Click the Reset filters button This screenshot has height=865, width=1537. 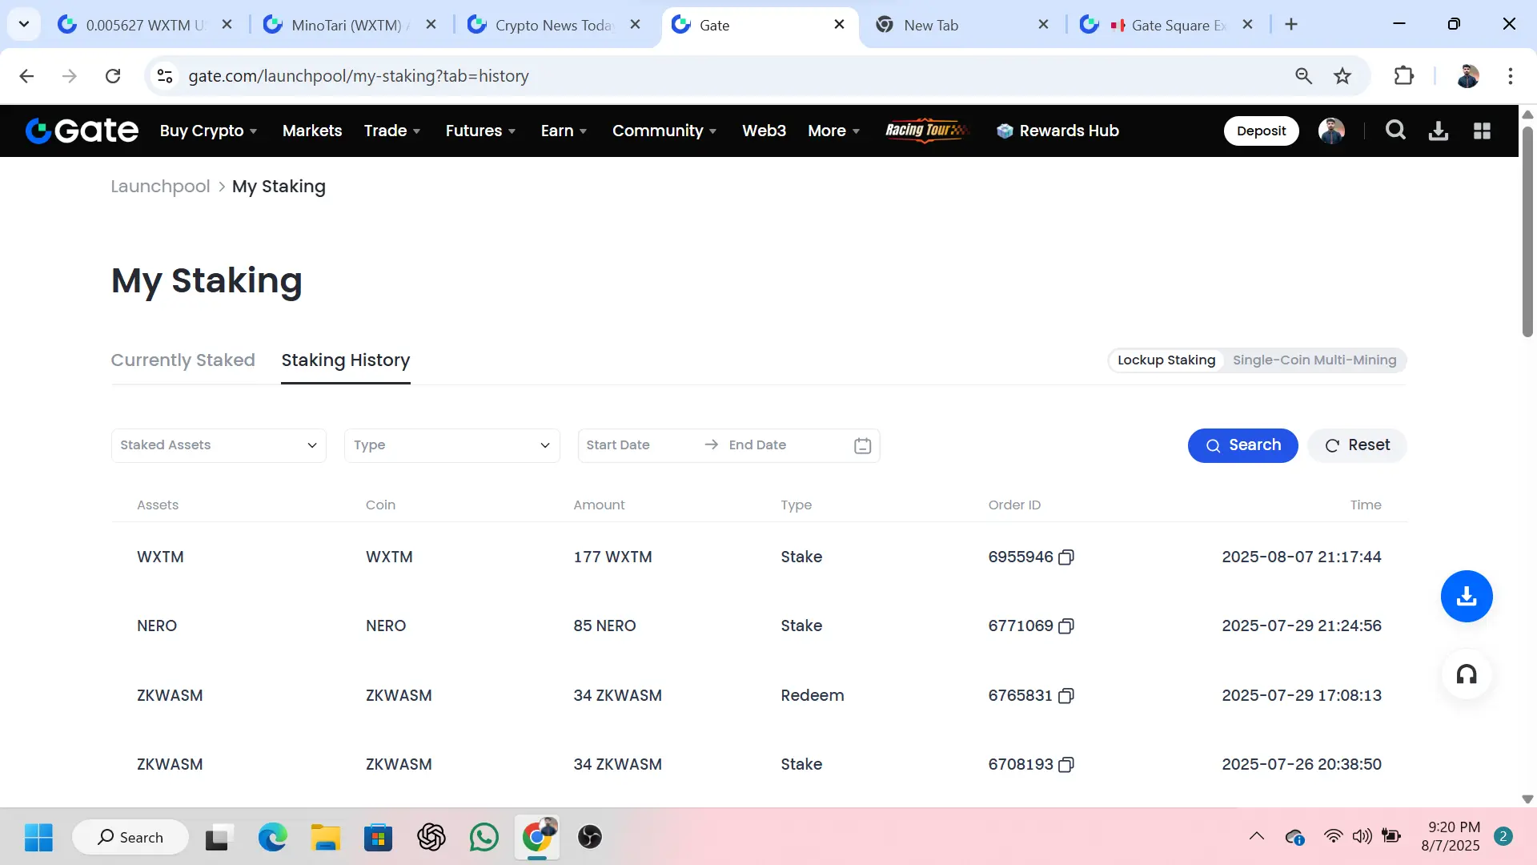point(1357,445)
